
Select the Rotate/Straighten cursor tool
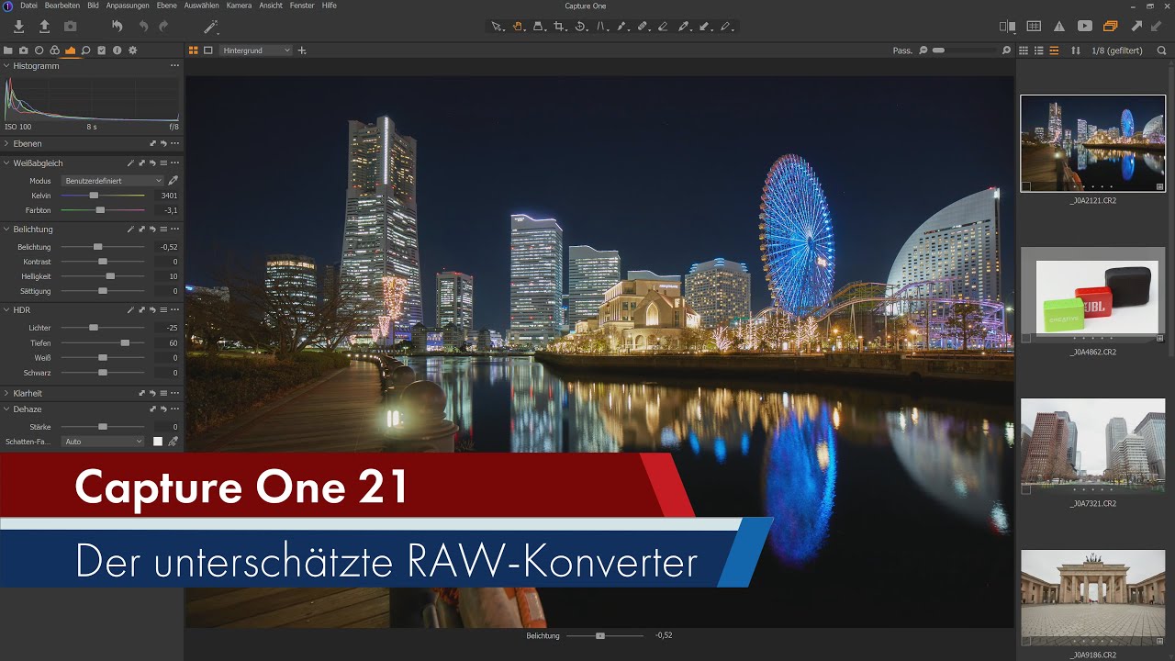pos(580,27)
